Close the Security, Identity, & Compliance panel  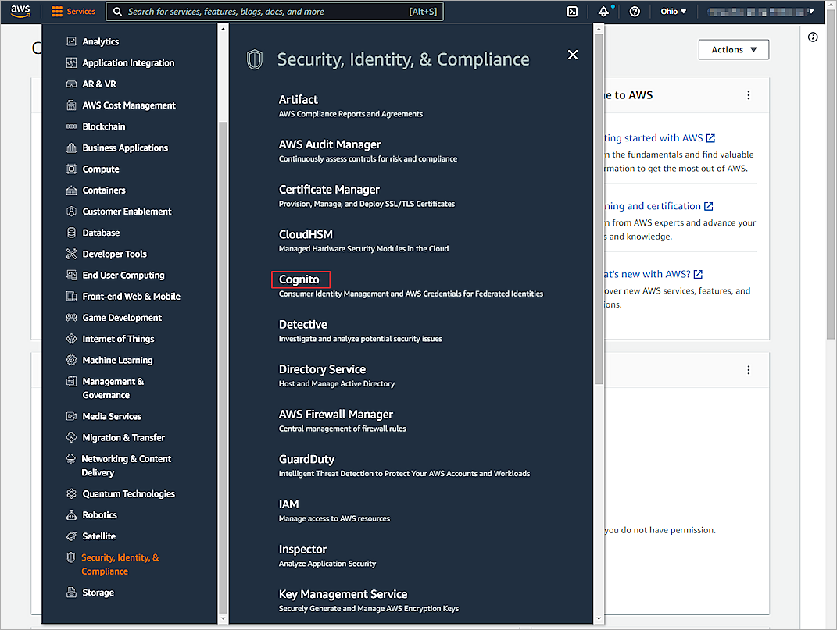[573, 55]
